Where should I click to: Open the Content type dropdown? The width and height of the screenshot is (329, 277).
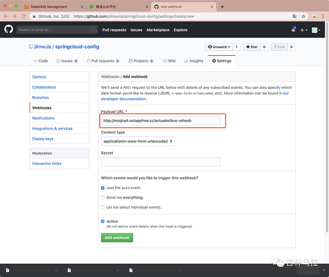click(x=138, y=141)
